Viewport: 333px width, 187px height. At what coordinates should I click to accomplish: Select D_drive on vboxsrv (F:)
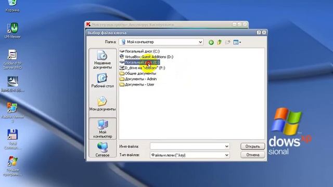coord(142,68)
